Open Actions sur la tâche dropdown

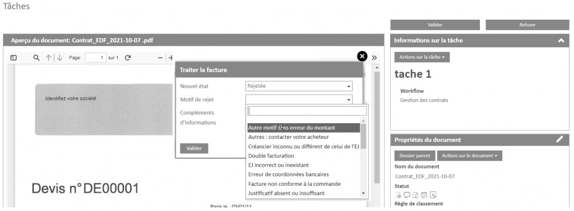[422, 58]
